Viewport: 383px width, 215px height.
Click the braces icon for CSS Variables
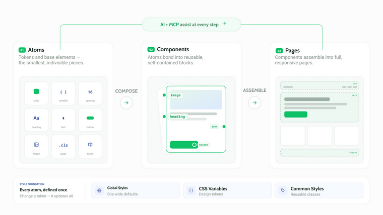click(191, 190)
